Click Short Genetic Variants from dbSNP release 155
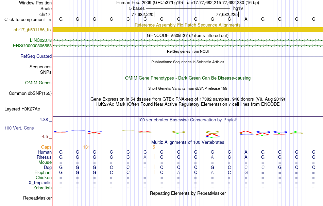 click(x=188, y=88)
